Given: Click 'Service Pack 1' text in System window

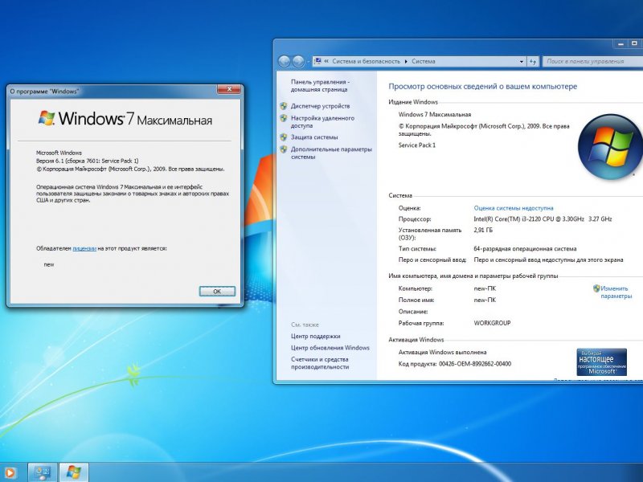Looking at the screenshot, I should [417, 145].
